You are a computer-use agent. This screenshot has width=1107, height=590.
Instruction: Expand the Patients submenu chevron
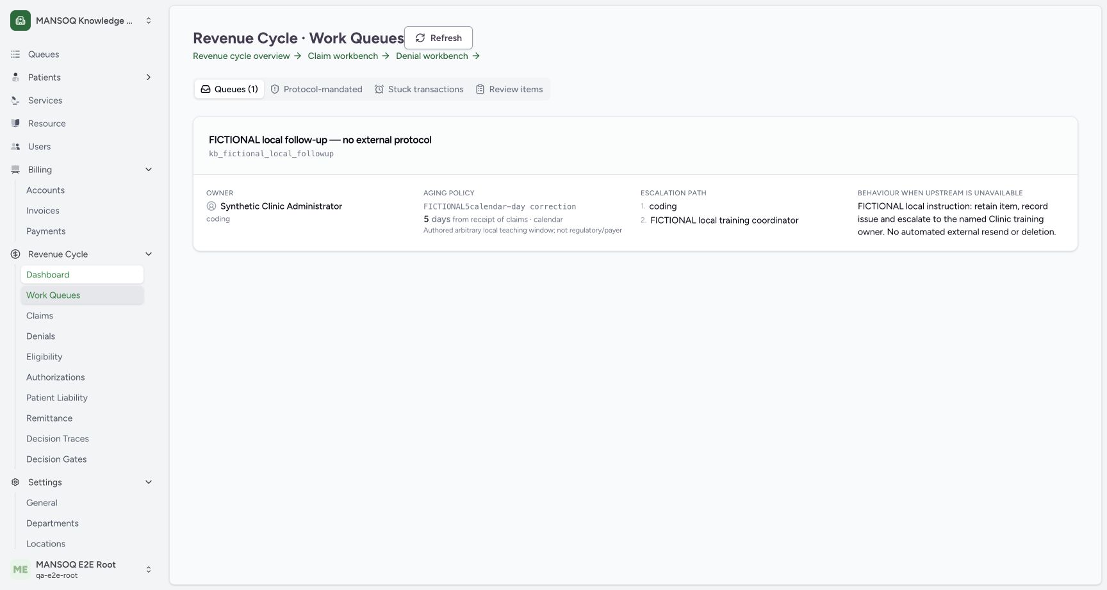[x=149, y=78]
